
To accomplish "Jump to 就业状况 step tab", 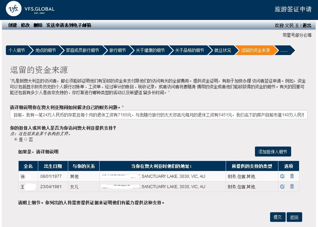I will pos(222,50).
